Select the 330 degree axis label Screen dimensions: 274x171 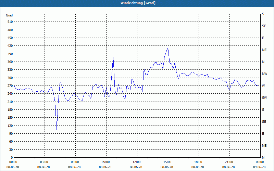10,70
